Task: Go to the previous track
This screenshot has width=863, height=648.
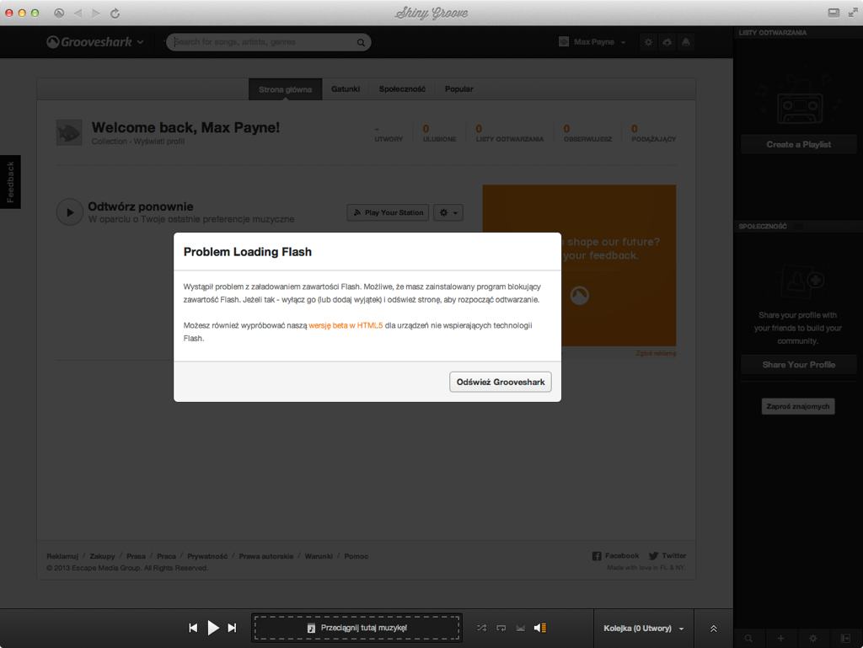Action: click(x=193, y=628)
